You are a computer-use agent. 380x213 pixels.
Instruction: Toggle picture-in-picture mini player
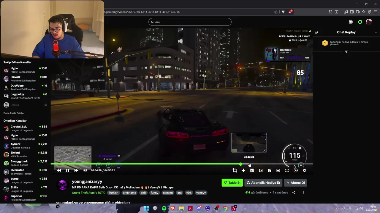pos(261,170)
